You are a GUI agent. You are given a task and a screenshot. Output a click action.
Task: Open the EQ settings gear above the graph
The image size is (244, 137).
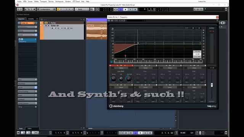[199, 28]
